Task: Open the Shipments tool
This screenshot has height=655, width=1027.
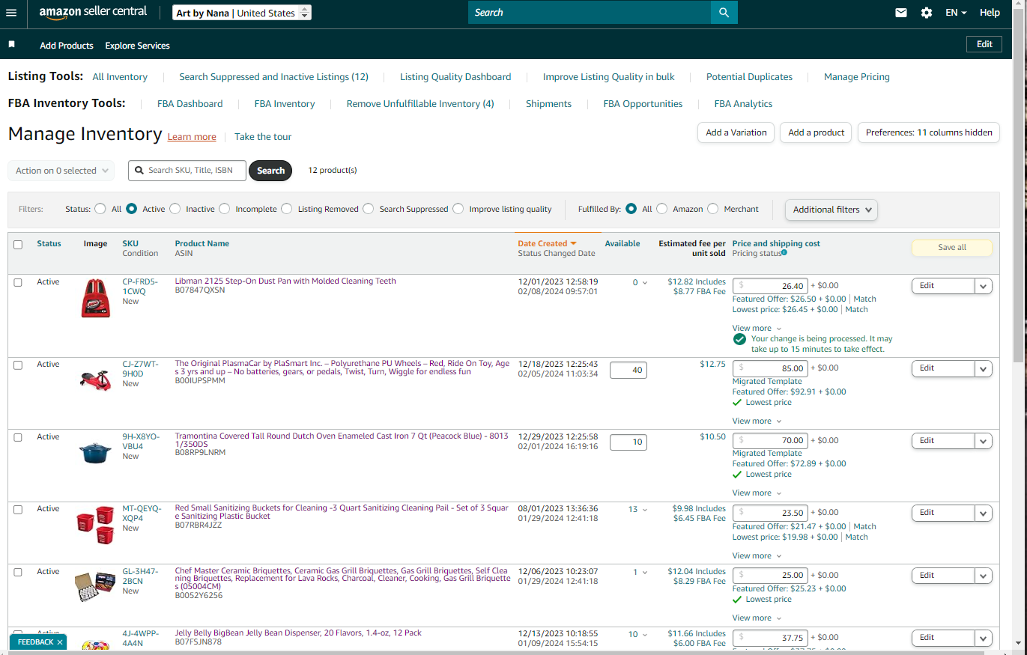Action: [548, 104]
